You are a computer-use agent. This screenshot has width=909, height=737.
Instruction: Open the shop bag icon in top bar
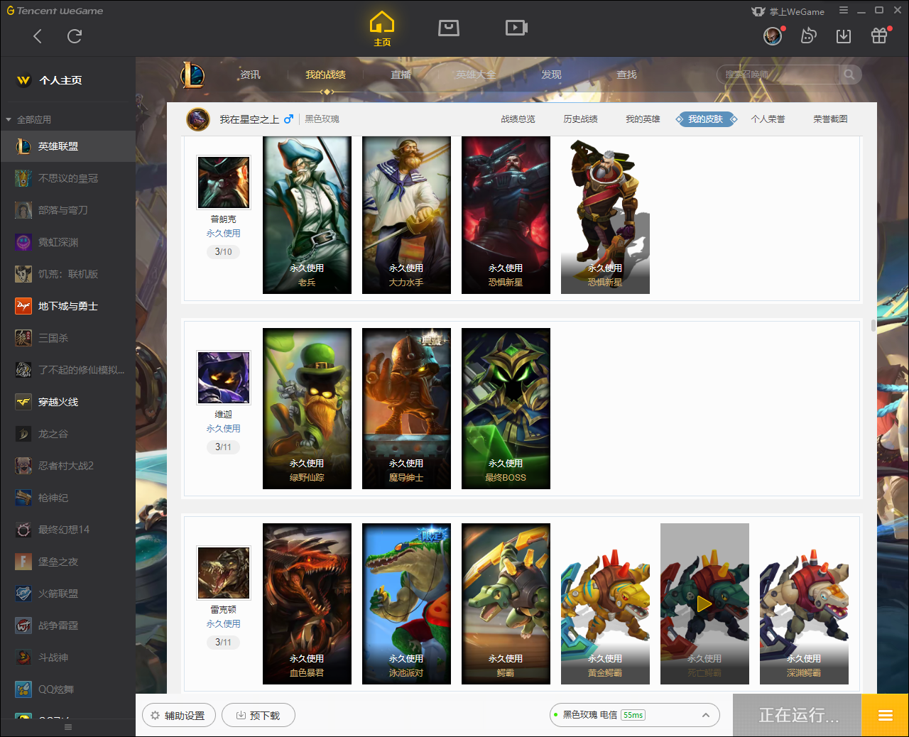point(449,28)
